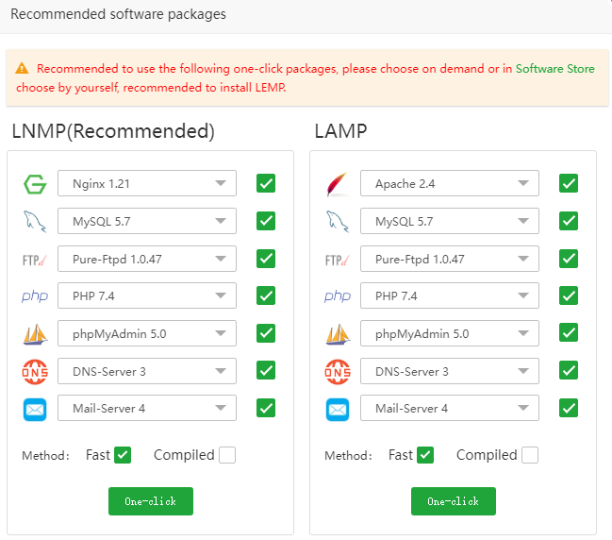Image resolution: width=612 pixels, height=540 pixels.
Task: Uncheck Mail-Server 4 in LNMP
Action: pyautogui.click(x=266, y=408)
